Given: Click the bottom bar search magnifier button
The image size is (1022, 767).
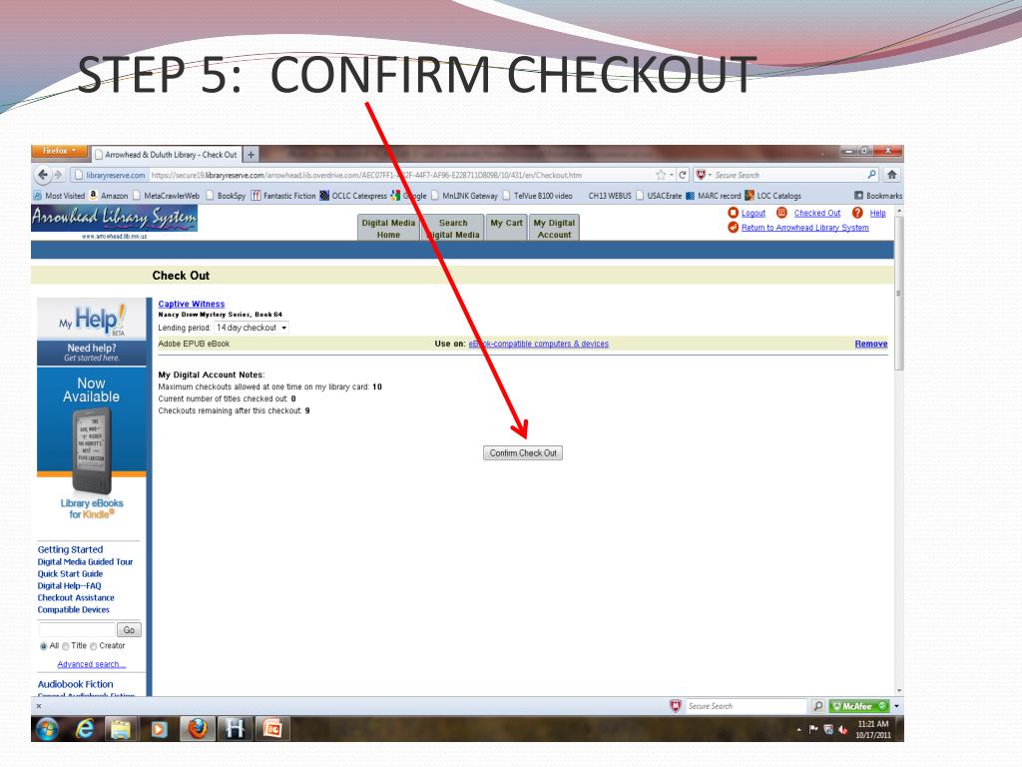Looking at the screenshot, I should (817, 706).
